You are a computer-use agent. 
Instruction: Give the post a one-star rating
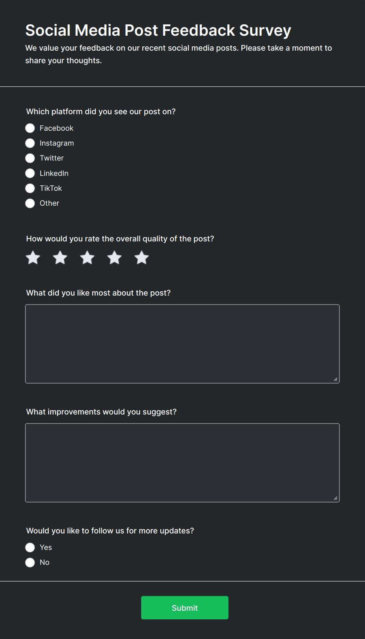33,257
